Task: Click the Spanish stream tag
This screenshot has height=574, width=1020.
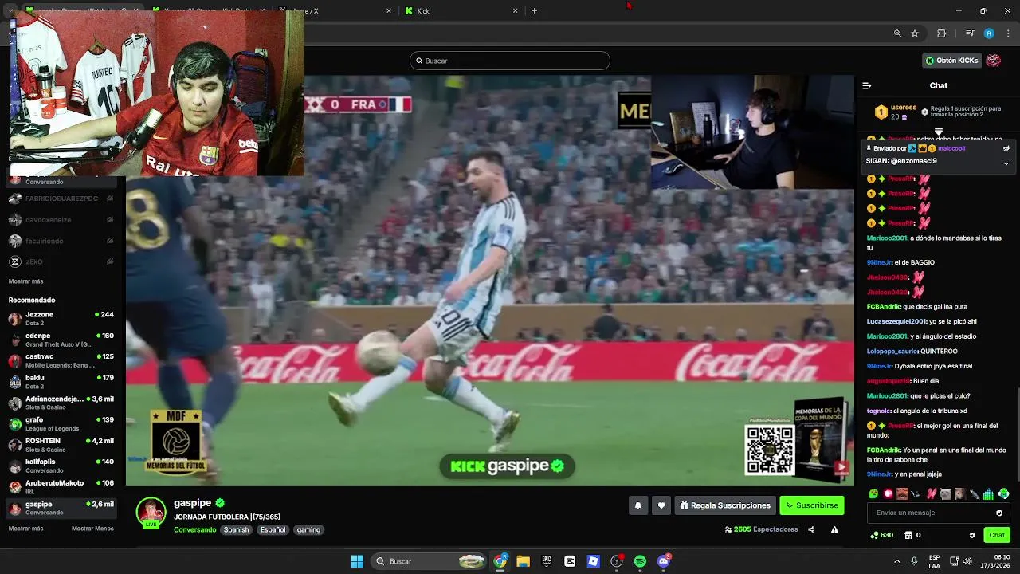Action: point(236,529)
